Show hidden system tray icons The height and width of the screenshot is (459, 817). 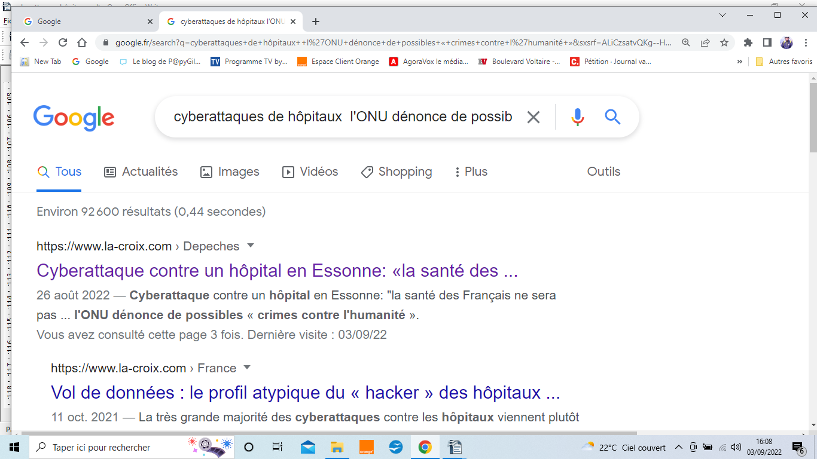pyautogui.click(x=679, y=447)
